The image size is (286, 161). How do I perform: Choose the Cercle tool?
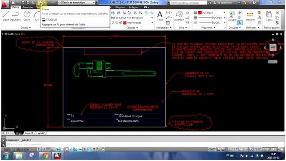27,16
